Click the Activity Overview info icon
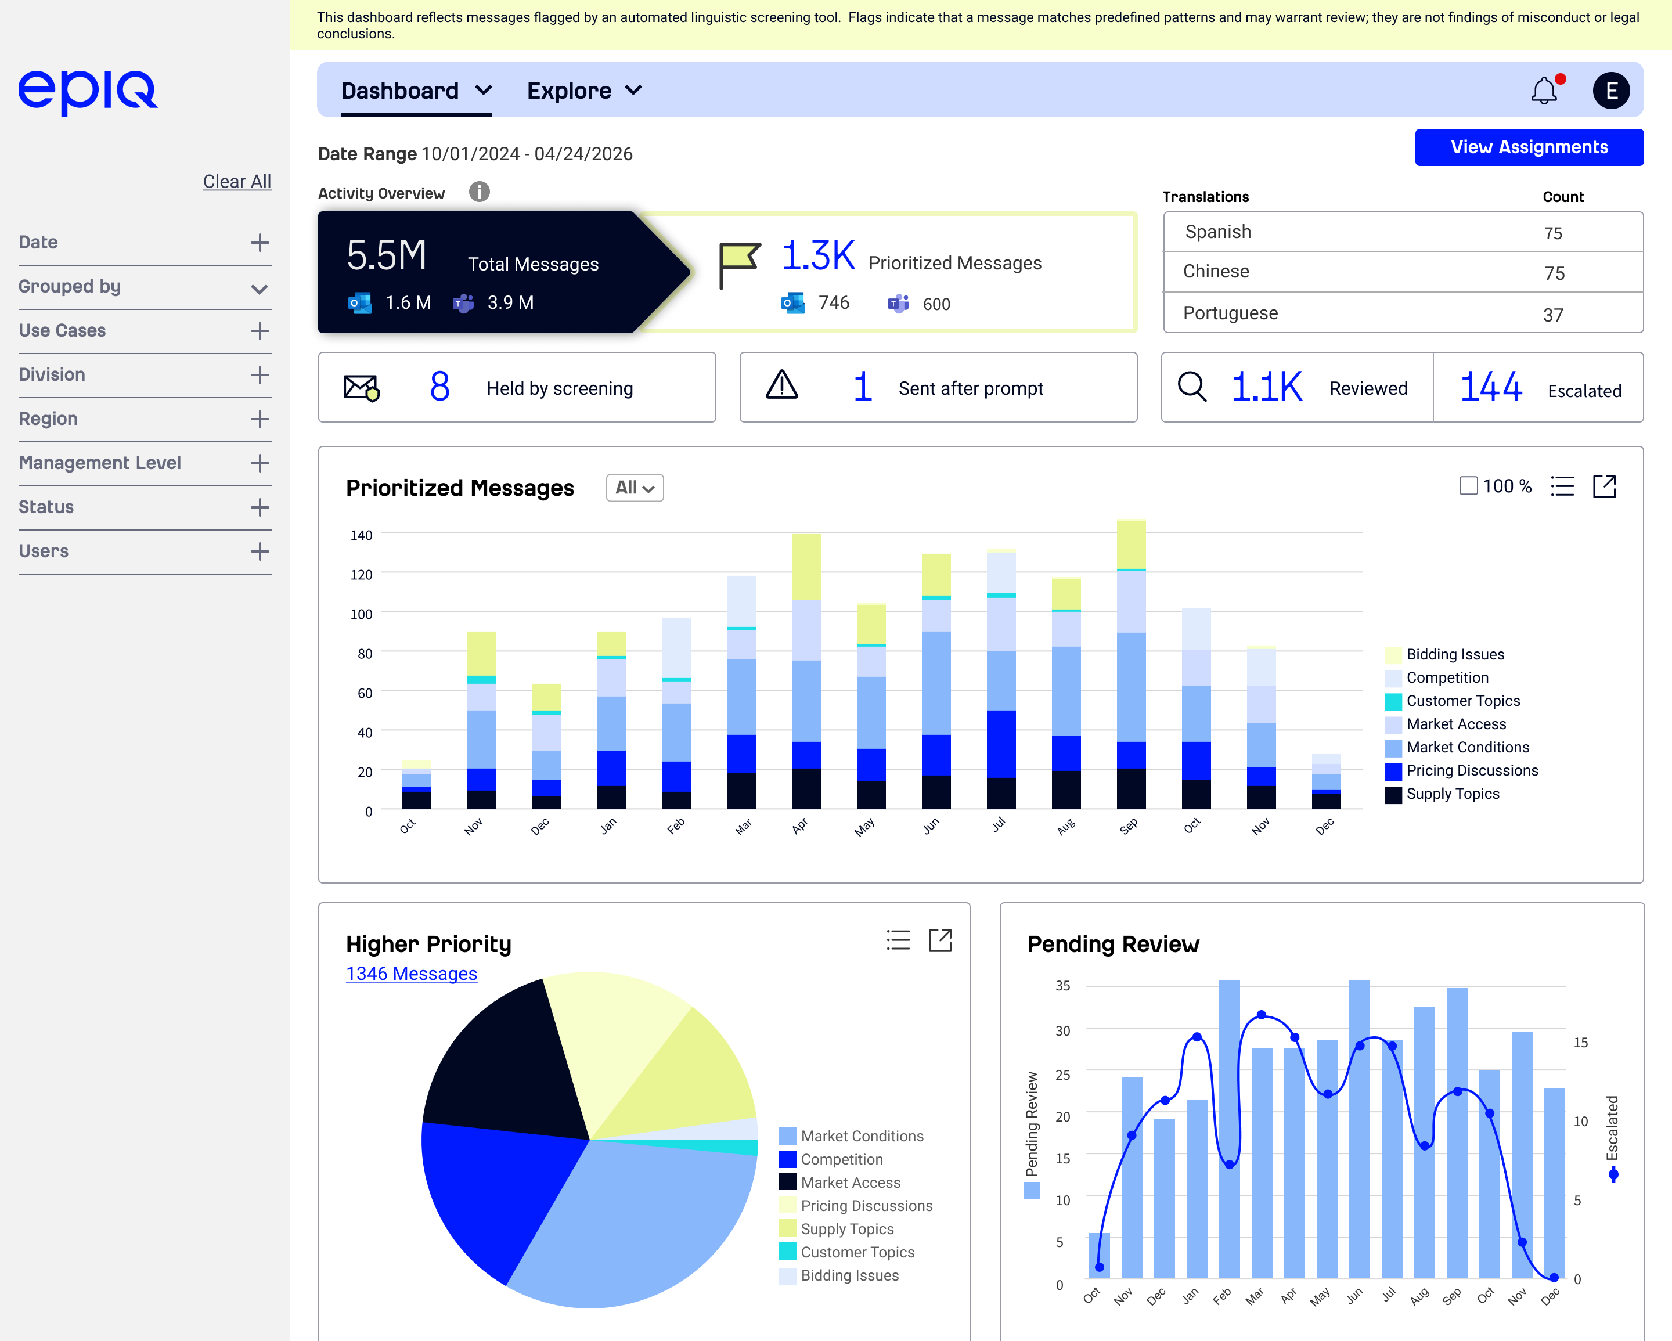The height and width of the screenshot is (1341, 1672). 480,192
